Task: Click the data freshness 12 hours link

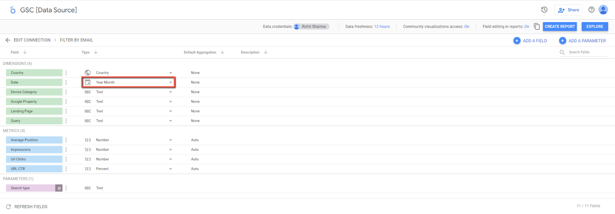Action: coord(382,27)
